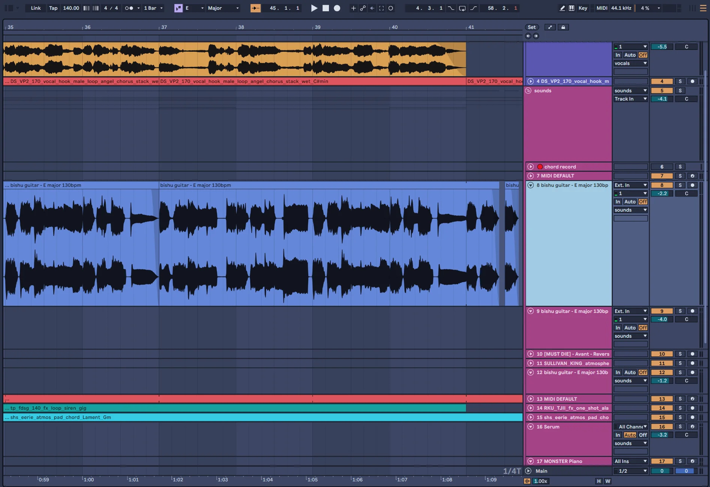Click the Stop transport button
The image size is (710, 487).
[x=326, y=8]
